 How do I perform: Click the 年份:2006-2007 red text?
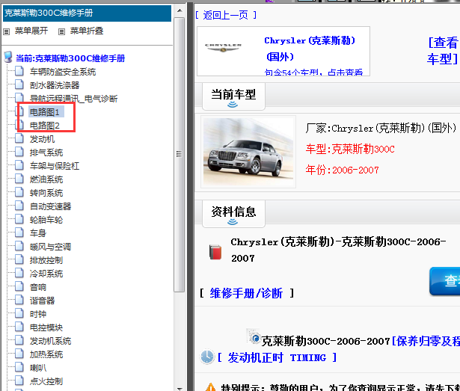(x=342, y=170)
